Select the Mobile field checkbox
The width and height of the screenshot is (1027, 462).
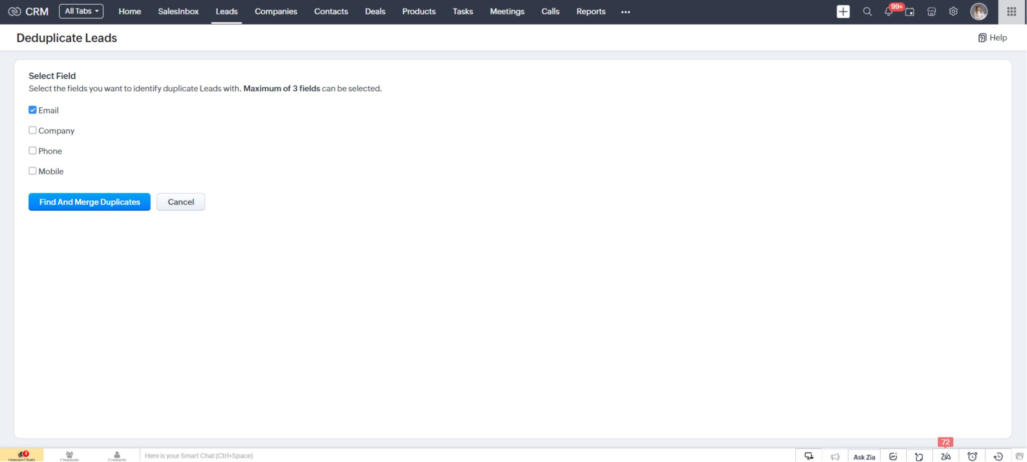tap(33, 171)
